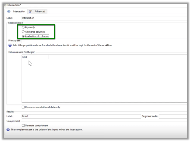Image resolution: width=191 pixels, height=142 pixels.
Task: Click the Intersection tab icon
Action: pos(9,12)
